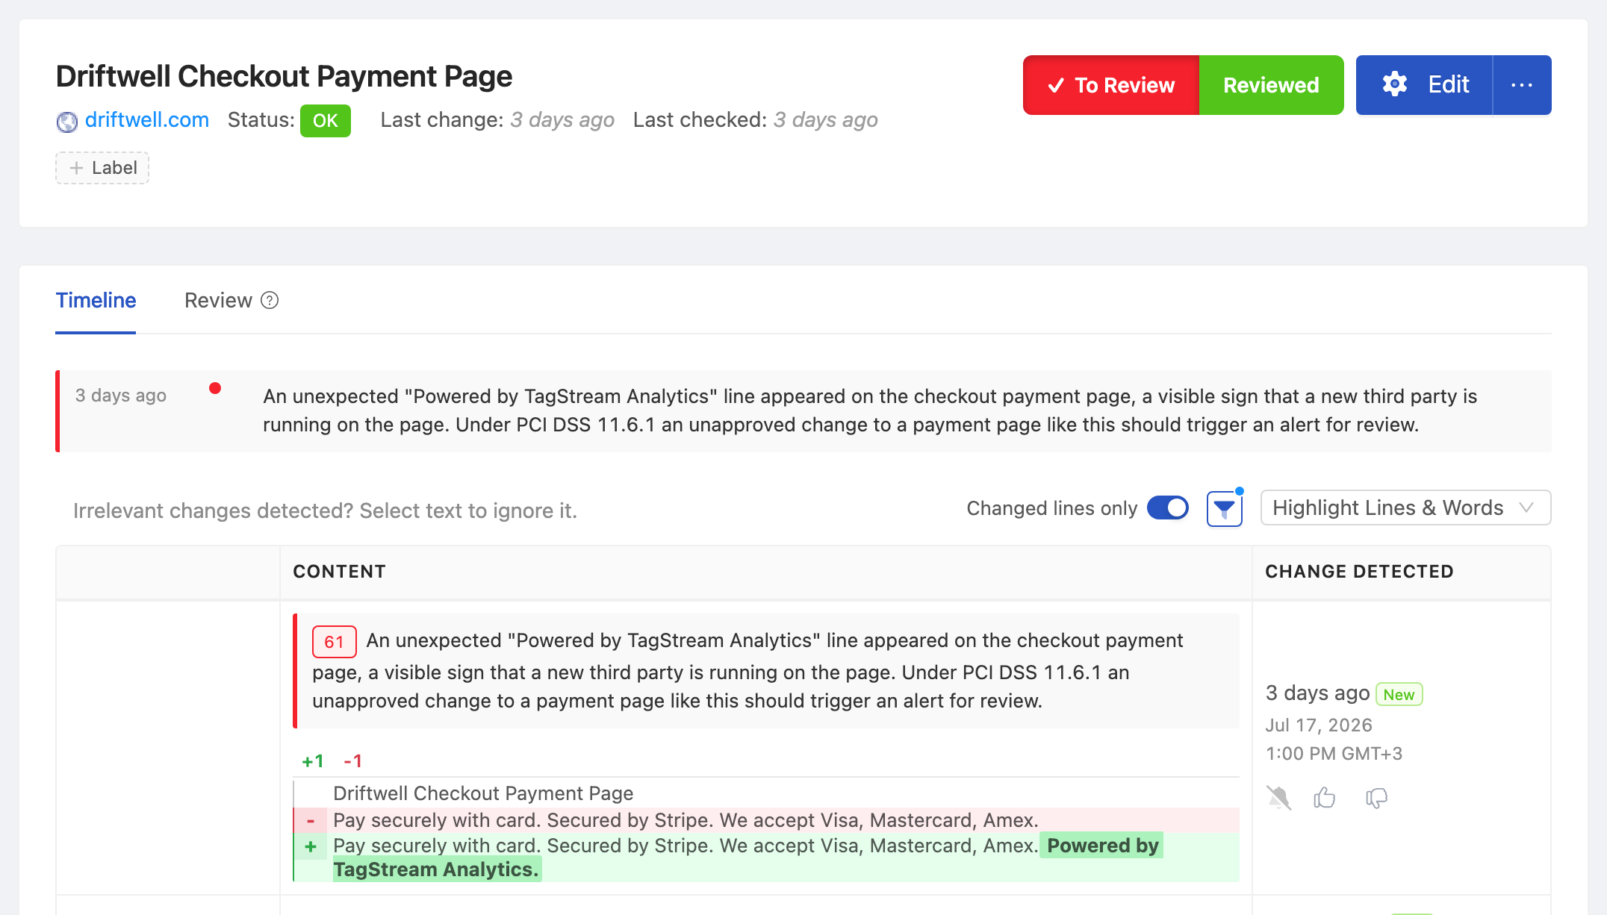Open the Review help question-mark icon
This screenshot has width=1607, height=915.
pyautogui.click(x=270, y=300)
